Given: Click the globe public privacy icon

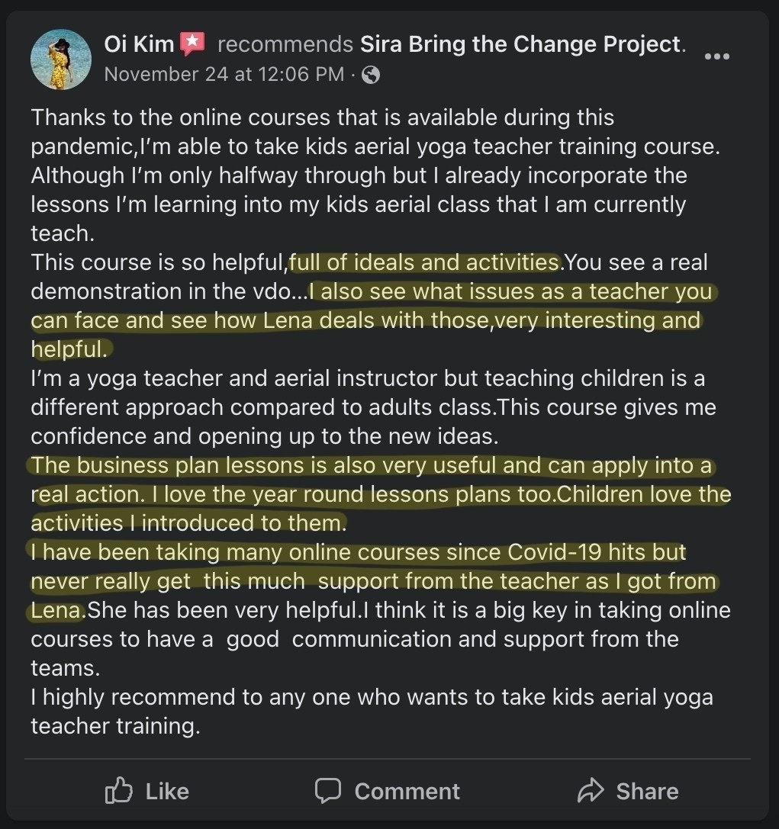Looking at the screenshot, I should (x=371, y=75).
